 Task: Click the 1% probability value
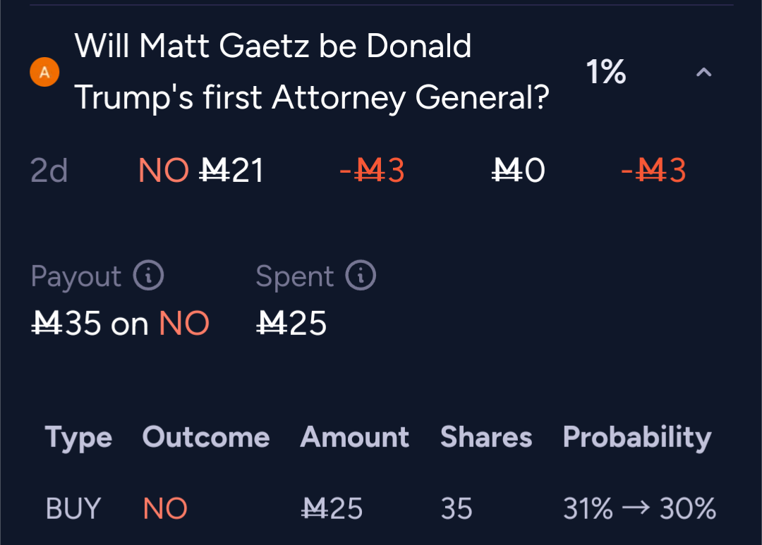click(x=606, y=72)
